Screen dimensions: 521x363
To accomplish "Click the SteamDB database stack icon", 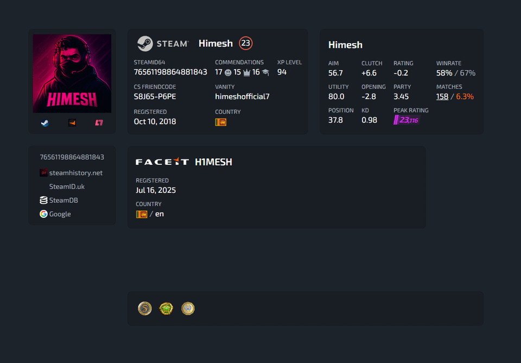I will pos(43,200).
